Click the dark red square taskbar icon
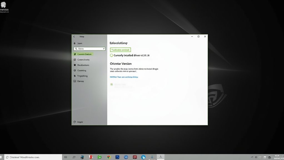This screenshot has height=160, width=284. pyautogui.click(x=135, y=157)
